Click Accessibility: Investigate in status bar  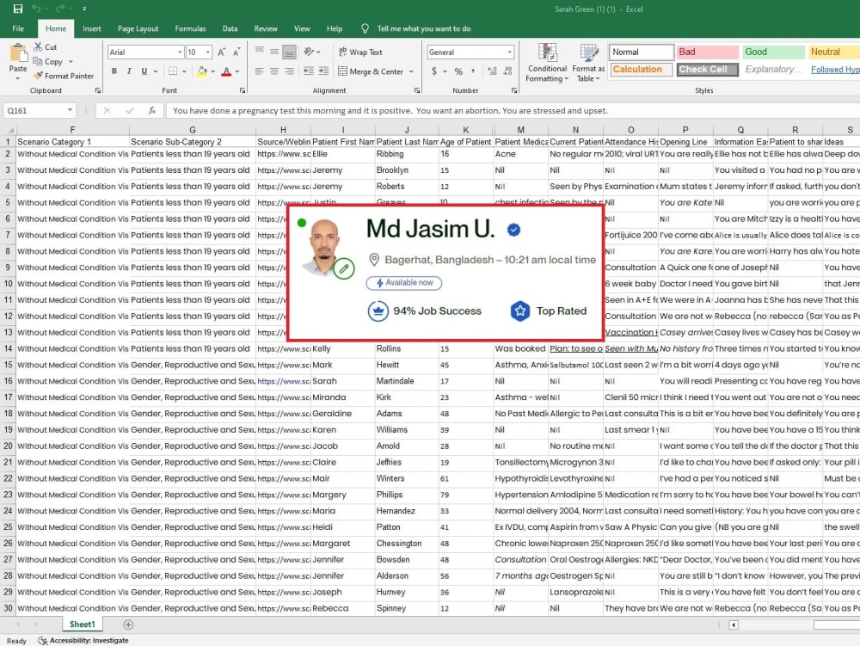83,640
